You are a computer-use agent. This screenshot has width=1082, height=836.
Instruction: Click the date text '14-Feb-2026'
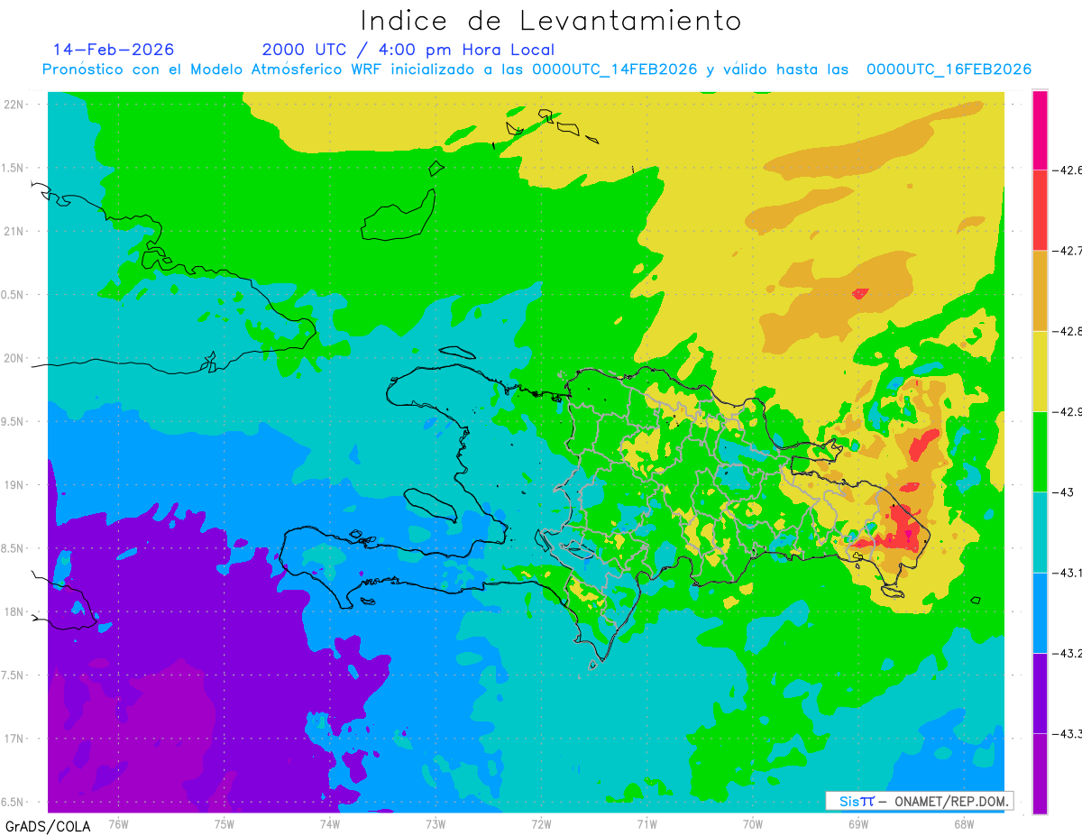coord(114,50)
